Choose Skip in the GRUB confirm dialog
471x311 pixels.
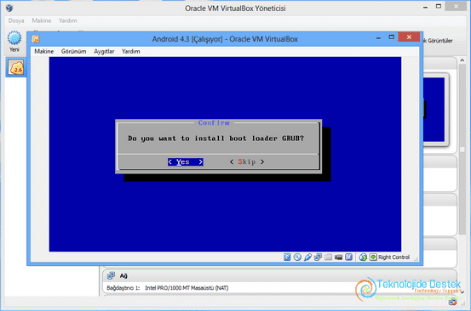click(247, 161)
